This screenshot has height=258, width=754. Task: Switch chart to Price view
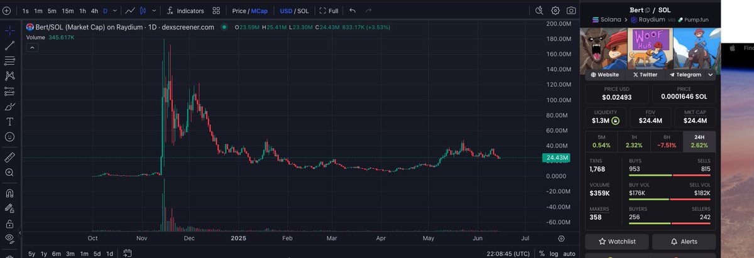pos(239,11)
